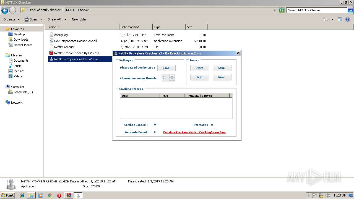Click the Stop button in Tools
The image size is (354, 199).
click(222, 68)
